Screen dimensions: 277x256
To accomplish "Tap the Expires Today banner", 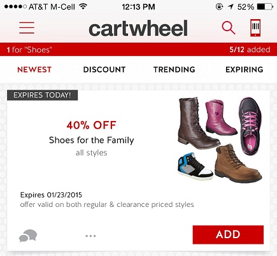I will pos(42,95).
